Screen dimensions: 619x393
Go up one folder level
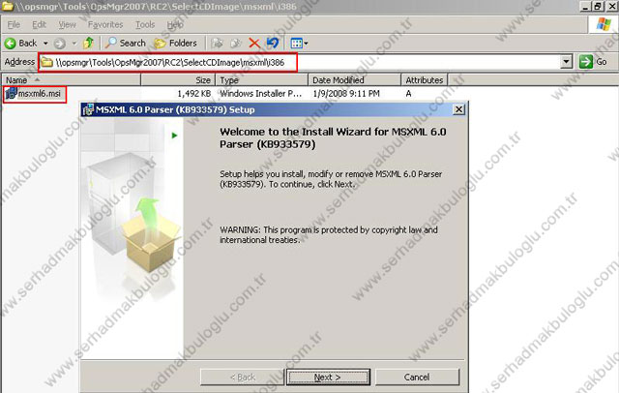[88, 43]
